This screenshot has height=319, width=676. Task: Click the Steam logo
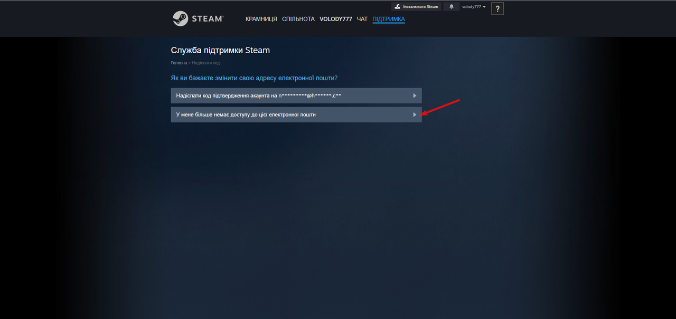point(198,18)
